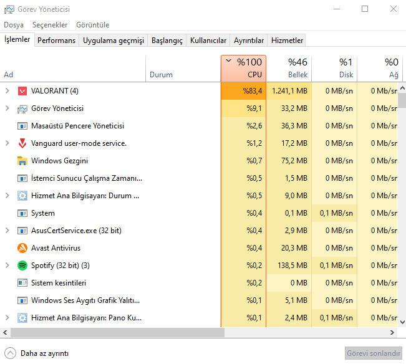Screen dimensions: 406x364
Task: Select the System row name
Action: click(x=43, y=213)
